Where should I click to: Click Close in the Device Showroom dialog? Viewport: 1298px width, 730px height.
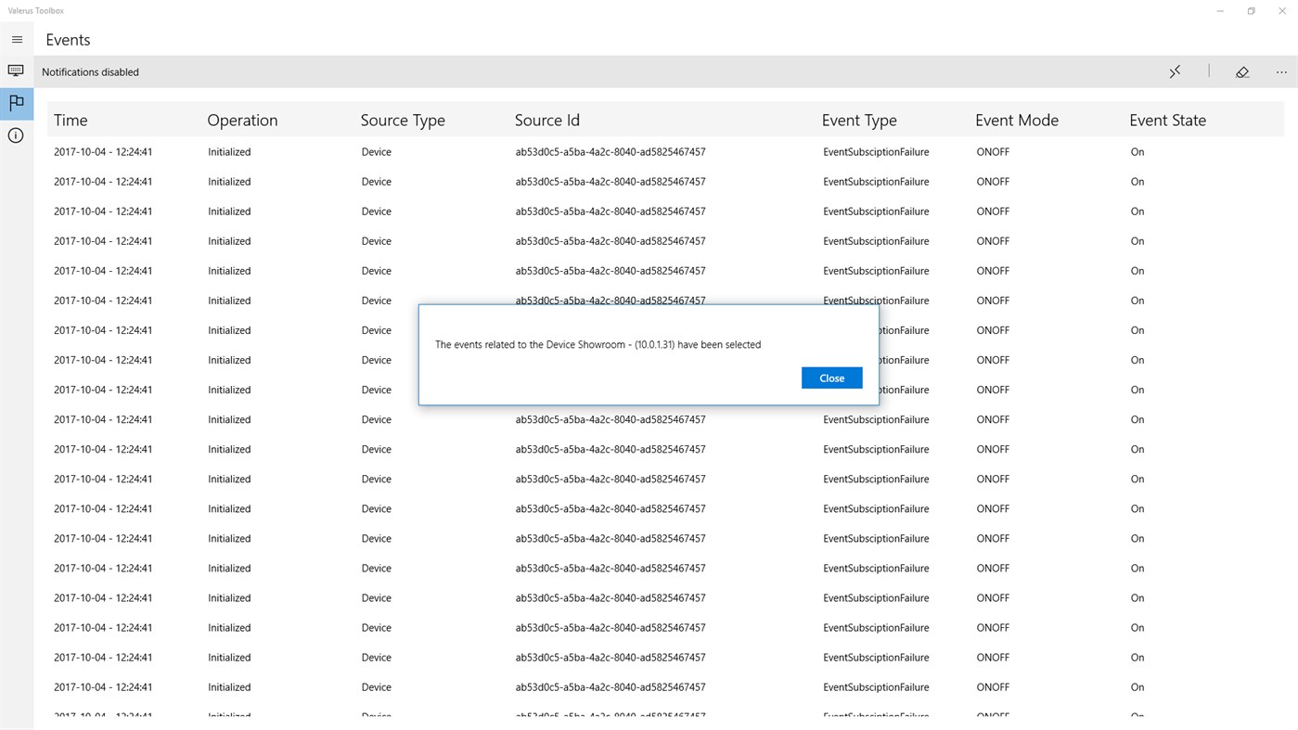(831, 378)
